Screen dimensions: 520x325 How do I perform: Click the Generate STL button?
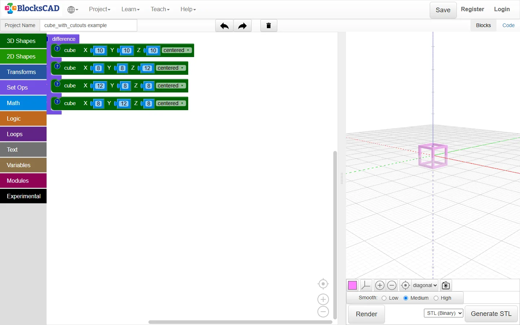tap(491, 314)
